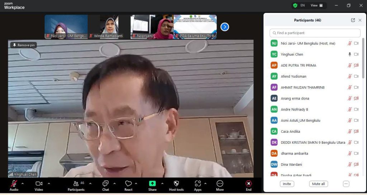Pop out the Participants panel
The height and width of the screenshot is (195, 367).
click(x=353, y=20)
